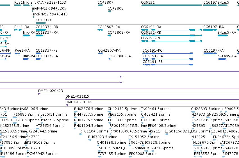Select the CG6197 gene label
This screenshot has height=158, width=239.
210,3
